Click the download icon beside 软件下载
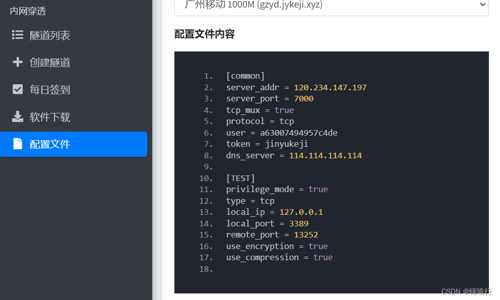The width and height of the screenshot is (500, 300). (x=17, y=116)
